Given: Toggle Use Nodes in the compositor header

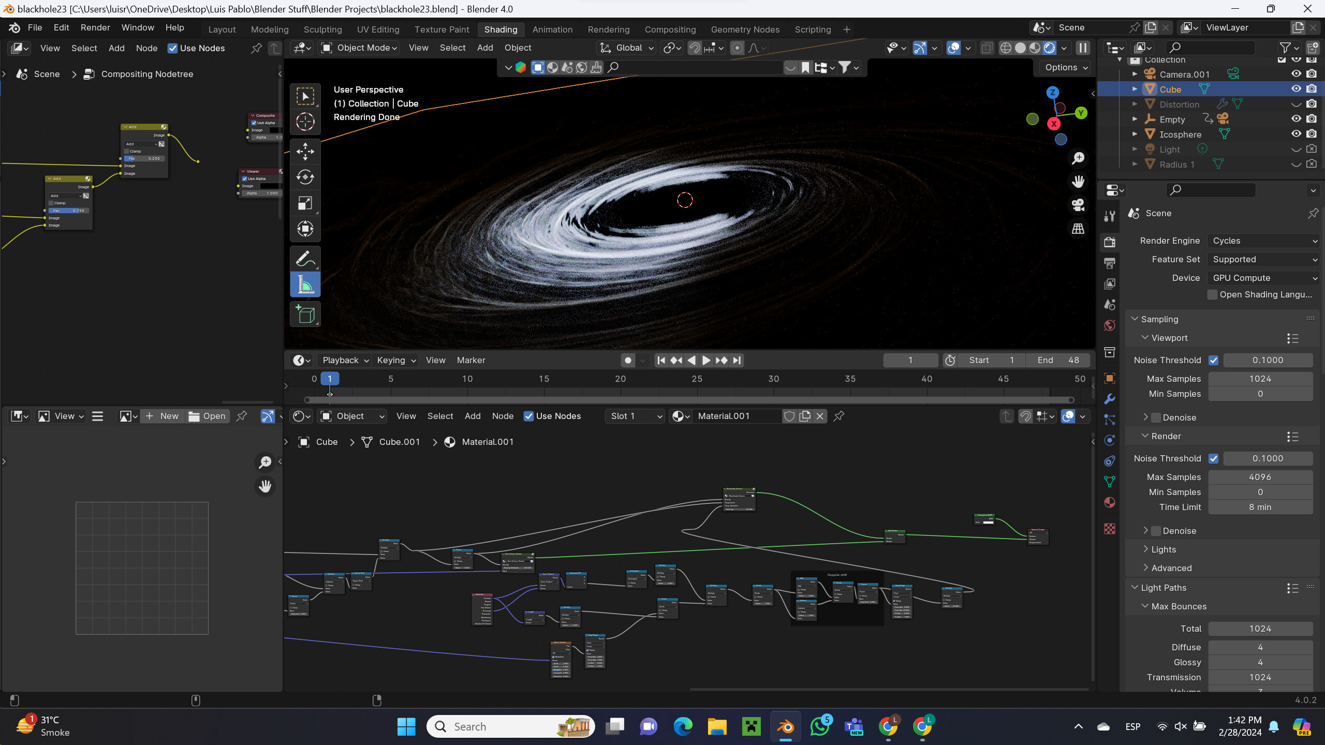Looking at the screenshot, I should (172, 48).
